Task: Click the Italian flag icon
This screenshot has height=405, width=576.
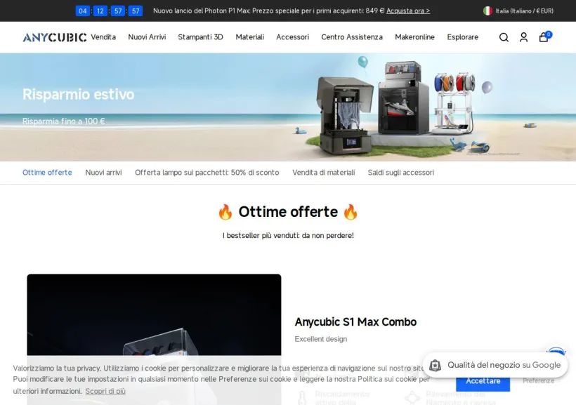Action: pyautogui.click(x=487, y=11)
